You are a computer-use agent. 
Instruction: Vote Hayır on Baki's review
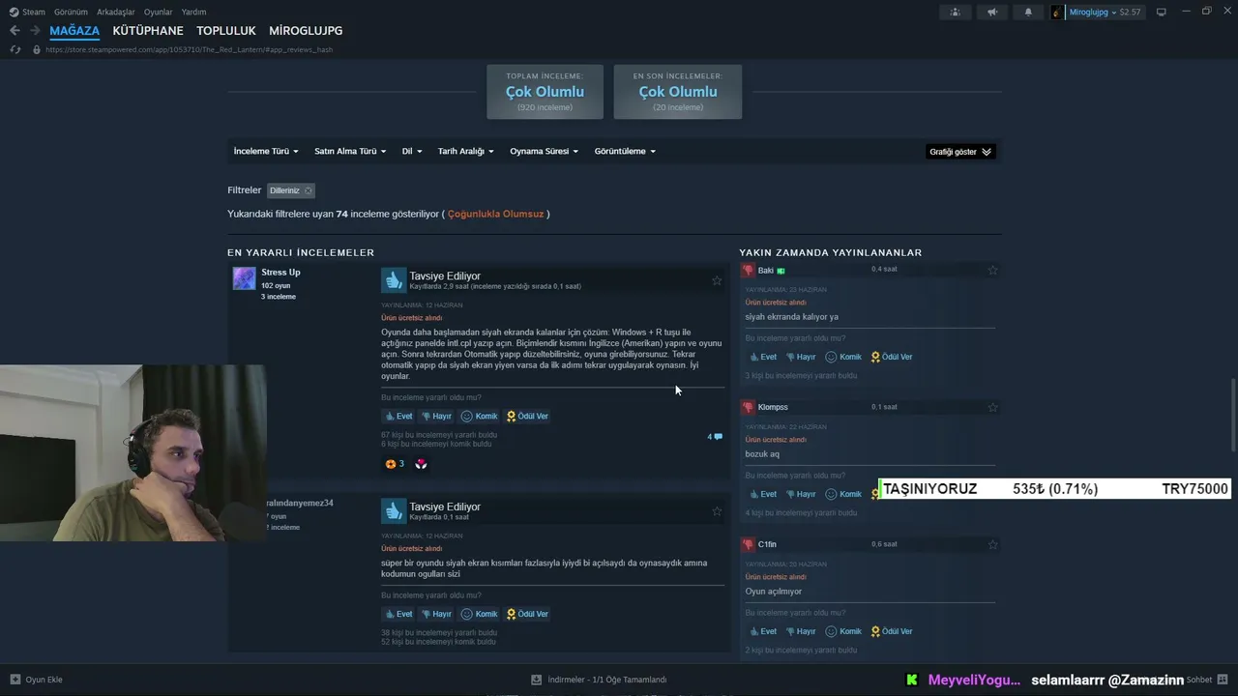(801, 357)
